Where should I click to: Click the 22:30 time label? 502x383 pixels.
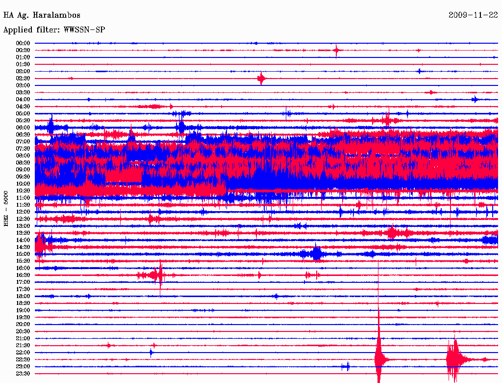[23, 359]
